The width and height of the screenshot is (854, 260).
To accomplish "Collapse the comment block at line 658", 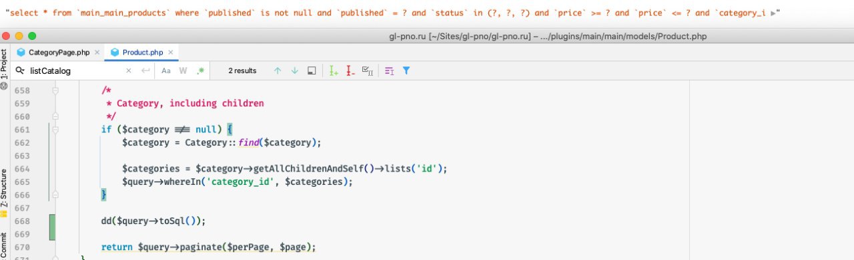I will coord(55,90).
